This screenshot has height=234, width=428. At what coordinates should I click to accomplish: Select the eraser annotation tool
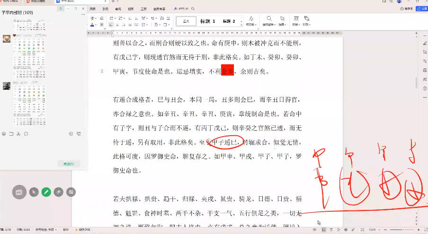58,192
